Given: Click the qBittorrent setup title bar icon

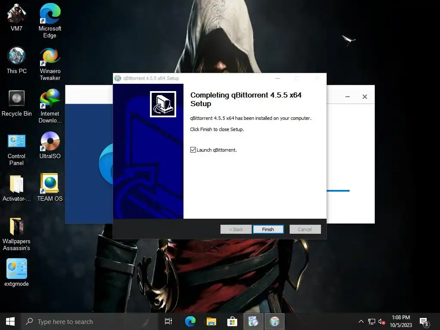Looking at the screenshot, I should point(118,78).
